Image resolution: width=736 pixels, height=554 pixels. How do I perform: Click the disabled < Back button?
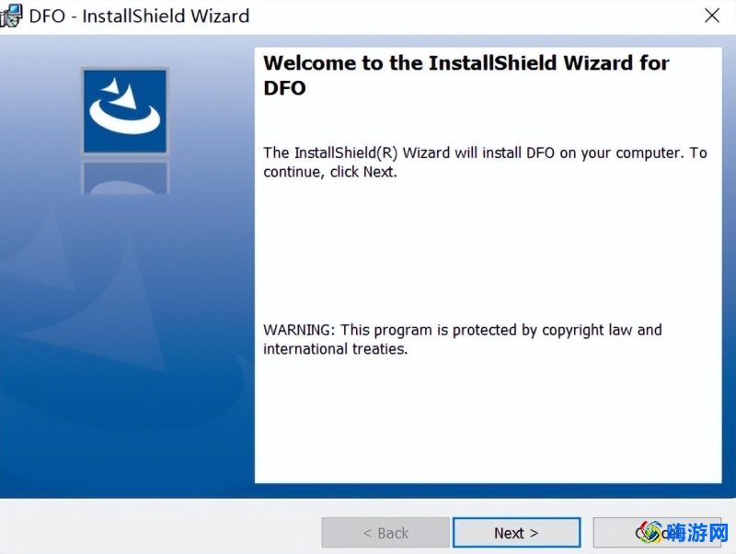[385, 533]
